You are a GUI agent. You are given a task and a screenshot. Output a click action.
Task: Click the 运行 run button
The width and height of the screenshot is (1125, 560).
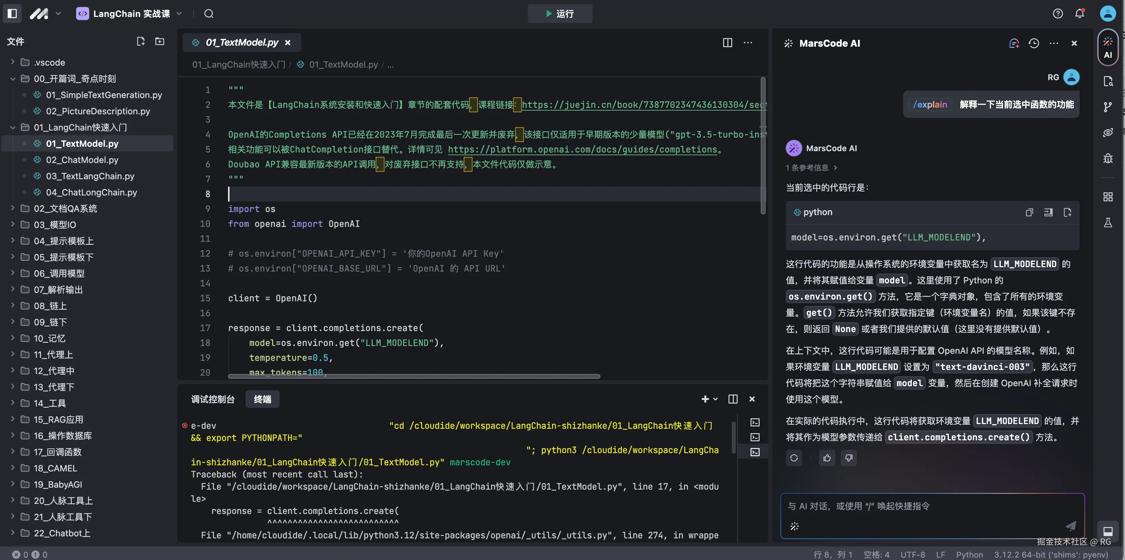point(559,14)
